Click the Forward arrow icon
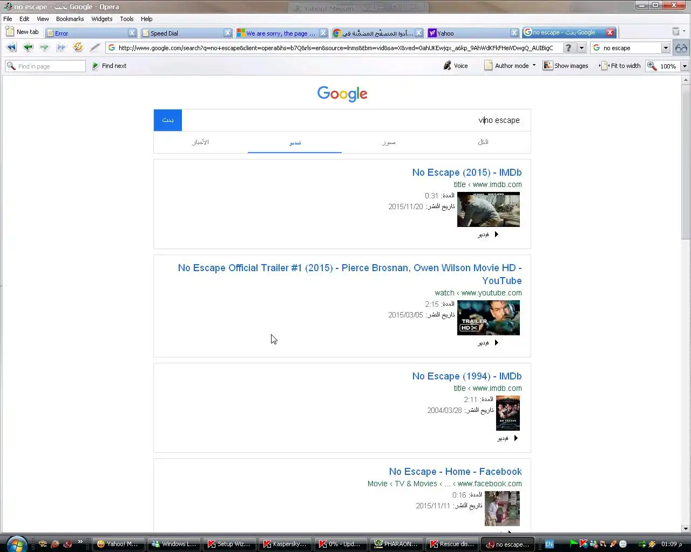This screenshot has height=552, width=691. click(x=44, y=47)
